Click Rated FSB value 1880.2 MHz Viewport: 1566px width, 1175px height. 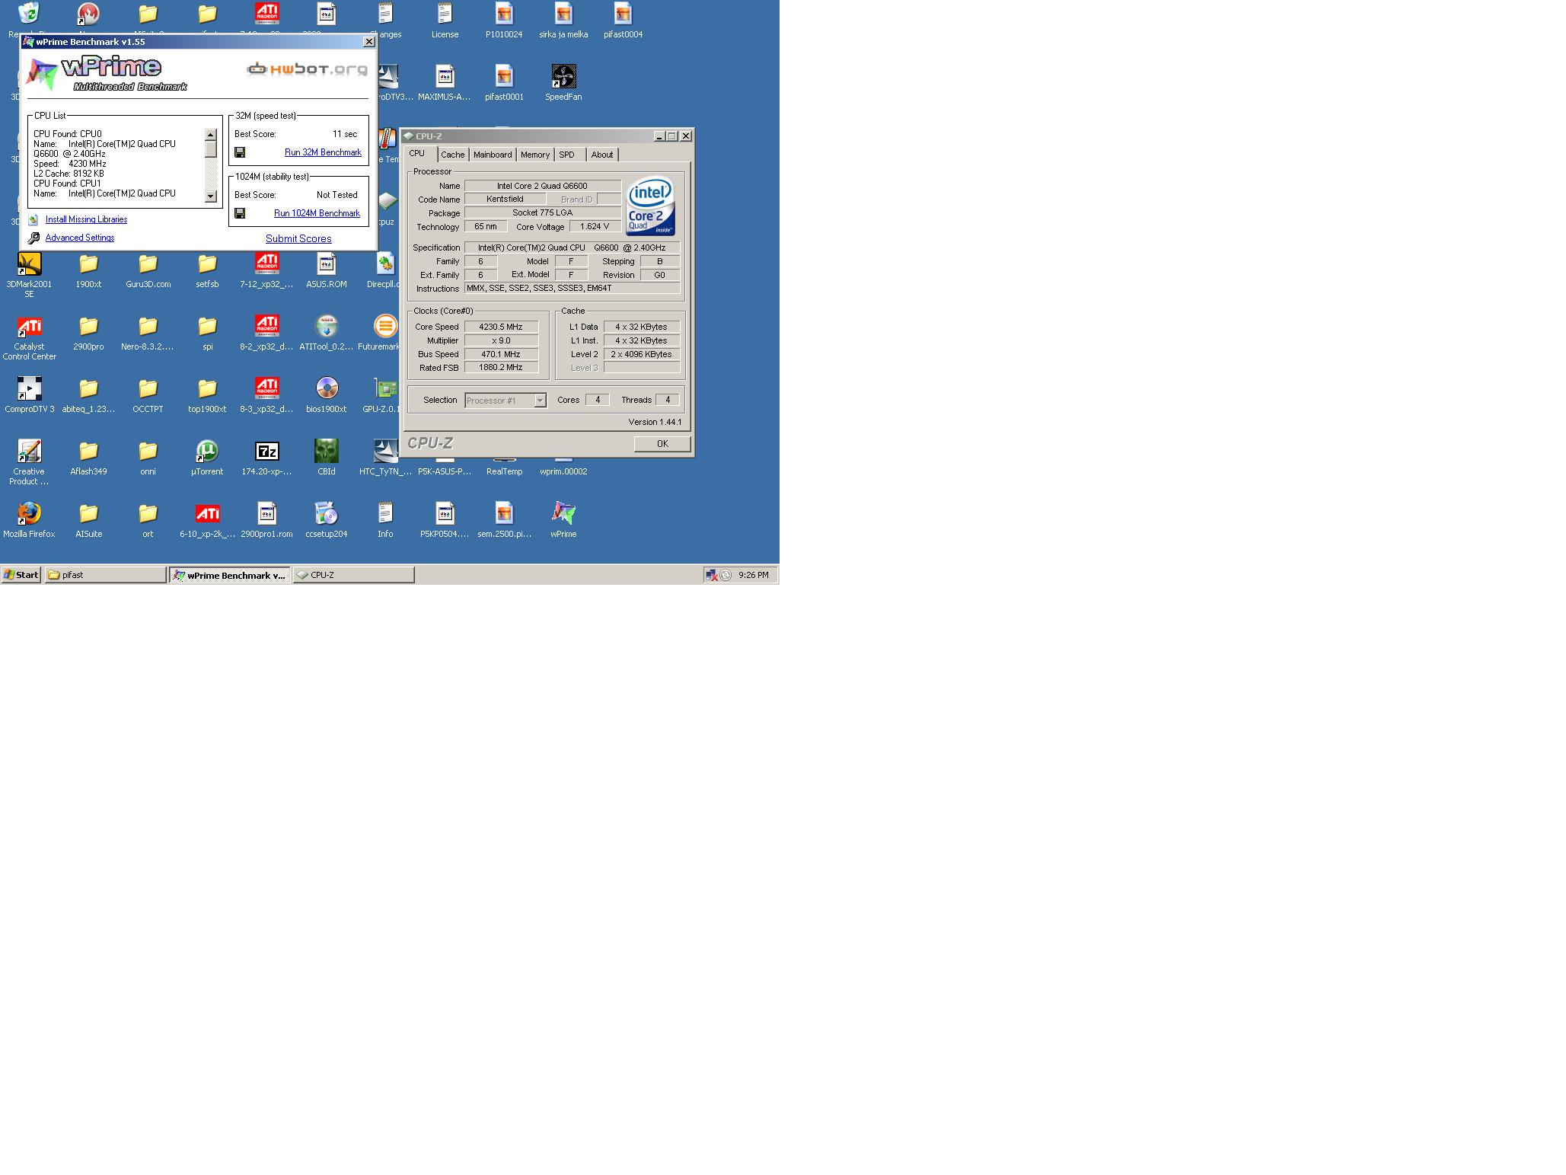[501, 367]
